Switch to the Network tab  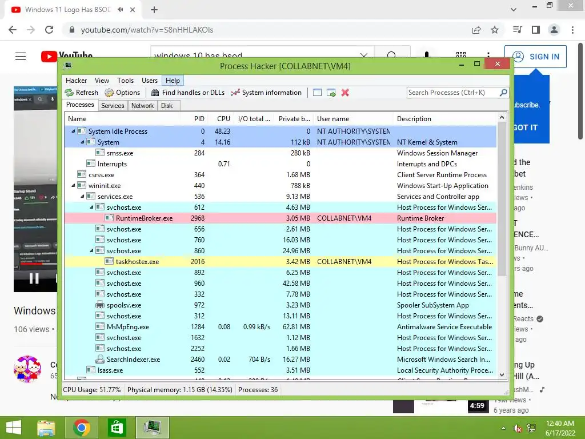pyautogui.click(x=142, y=106)
